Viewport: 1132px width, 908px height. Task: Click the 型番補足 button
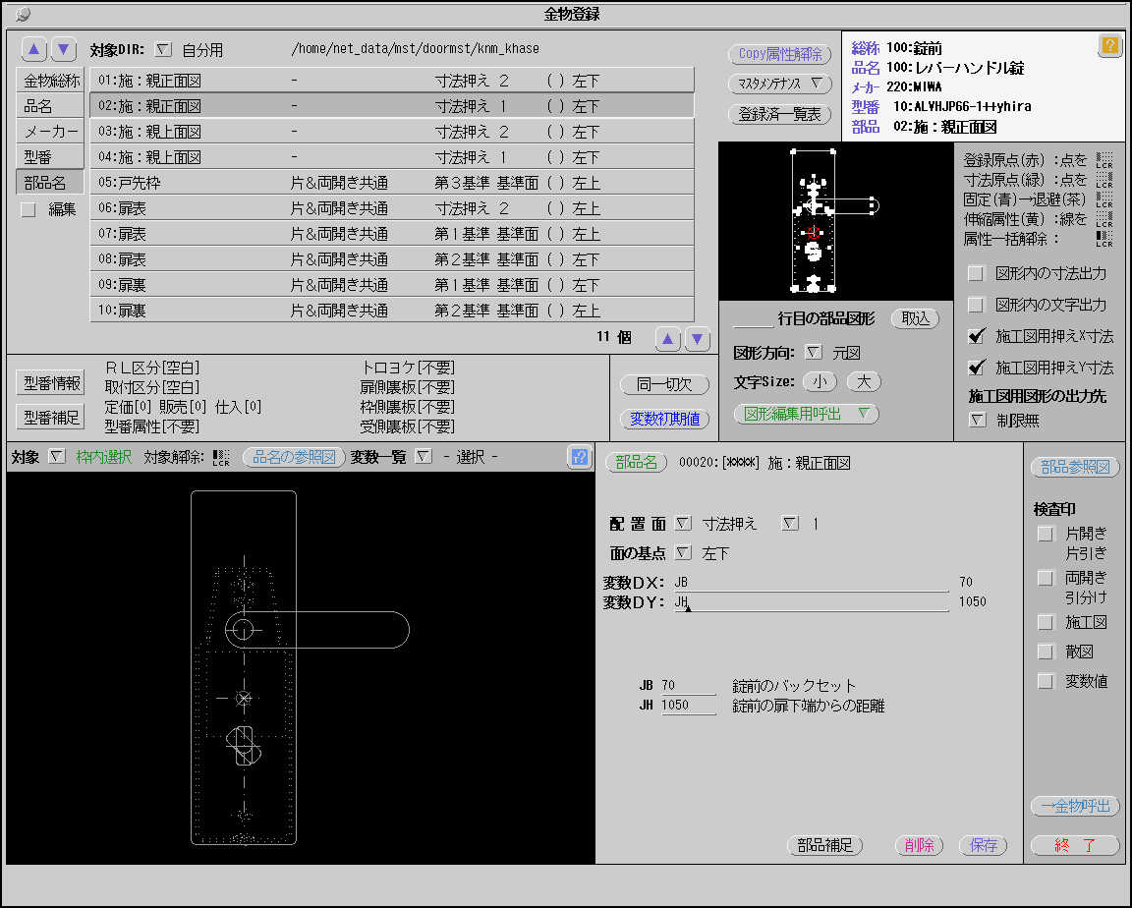pos(51,418)
